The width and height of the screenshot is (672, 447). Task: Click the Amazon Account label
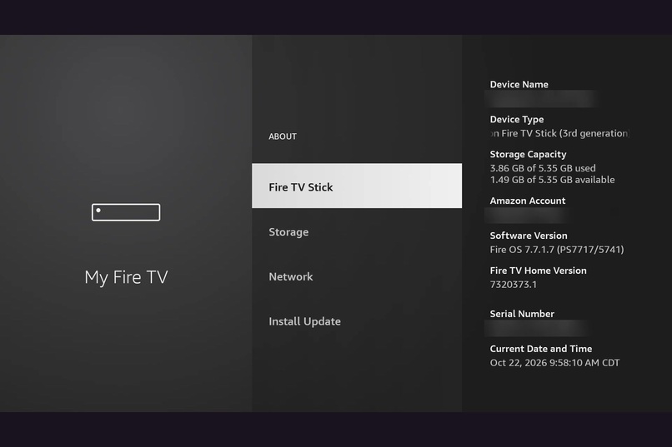tap(528, 201)
